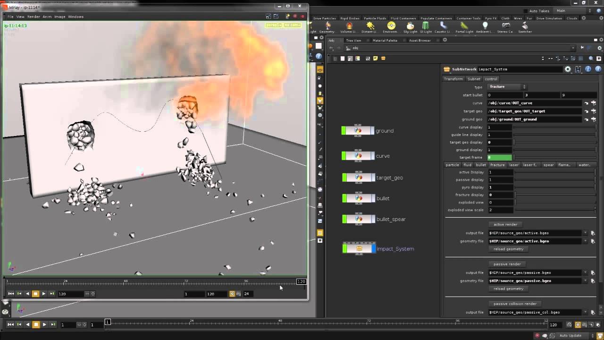Click reload geometry under passive render
Image resolution: width=604 pixels, height=340 pixels.
coord(508,289)
